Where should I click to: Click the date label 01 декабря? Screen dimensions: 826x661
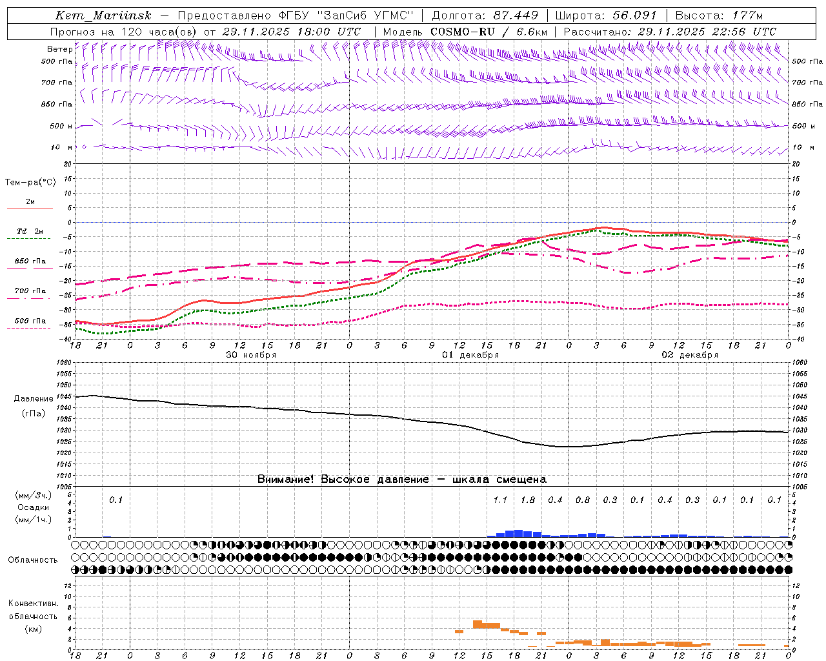pyautogui.click(x=470, y=355)
